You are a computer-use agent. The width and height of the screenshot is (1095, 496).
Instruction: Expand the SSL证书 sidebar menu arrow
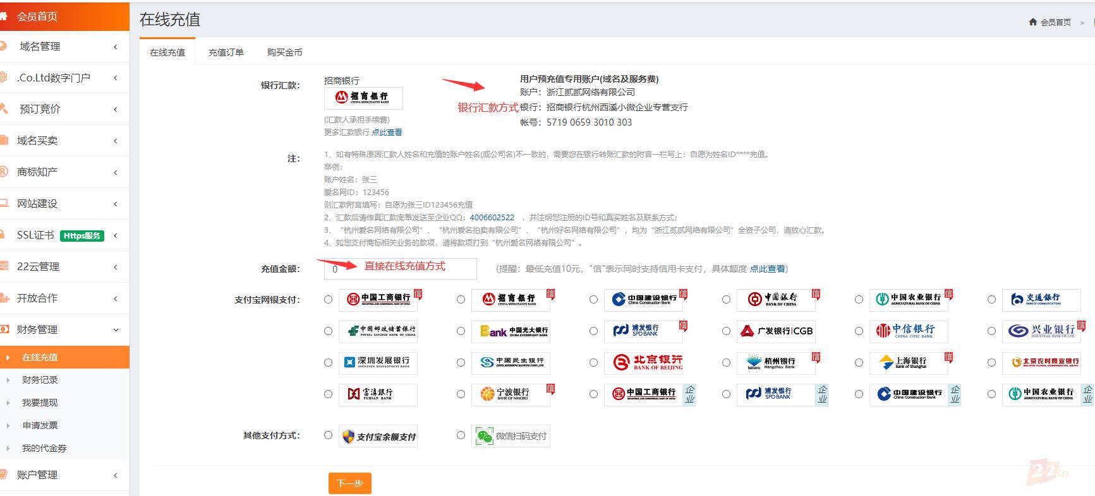[x=116, y=235]
